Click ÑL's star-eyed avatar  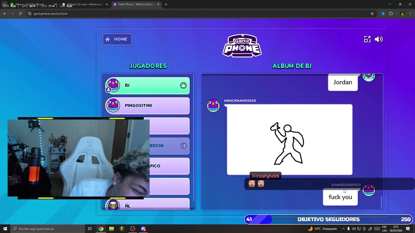pyautogui.click(x=113, y=205)
